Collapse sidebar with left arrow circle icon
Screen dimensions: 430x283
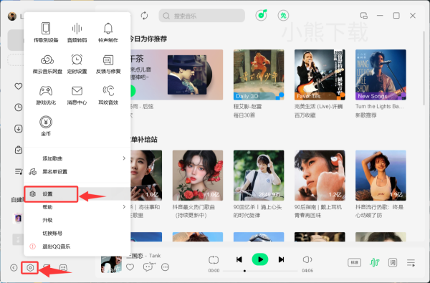coord(14,268)
